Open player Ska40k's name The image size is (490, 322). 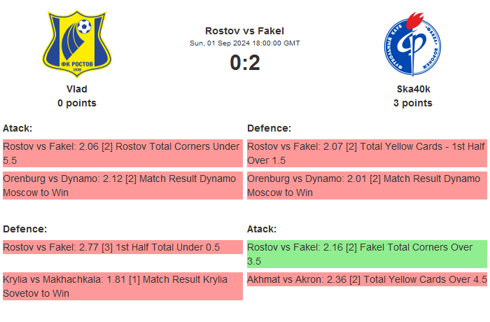click(413, 89)
